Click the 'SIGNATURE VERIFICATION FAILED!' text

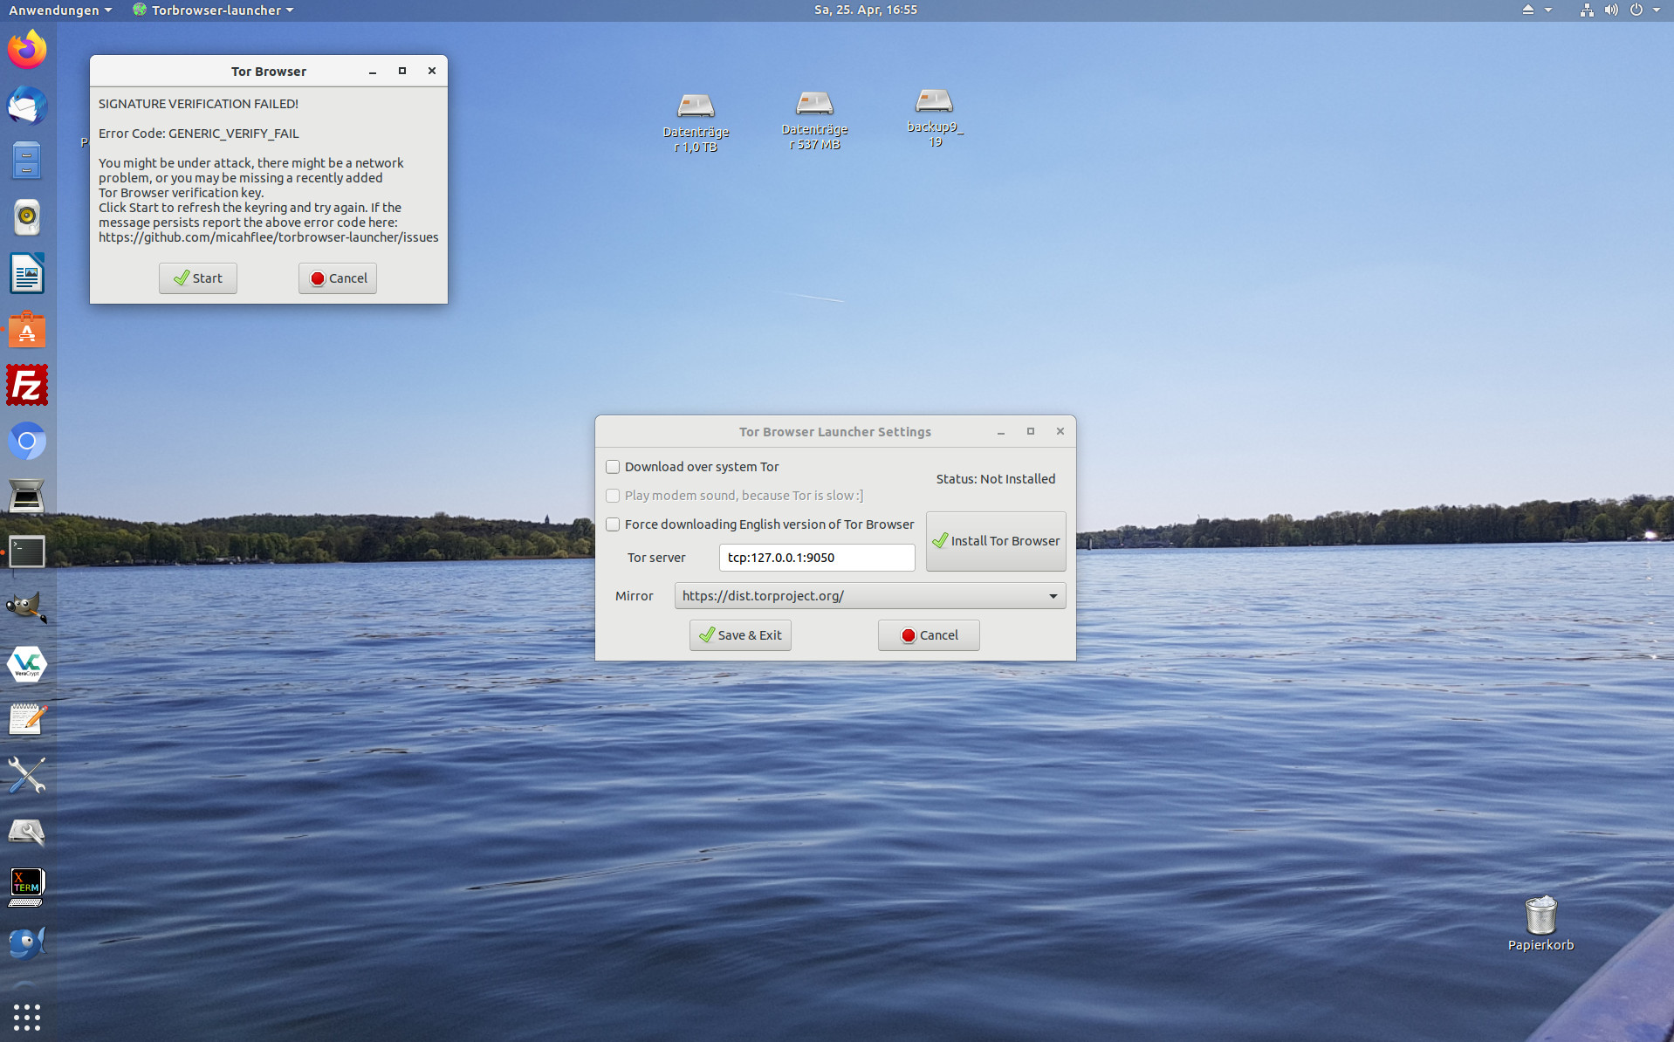pyautogui.click(x=198, y=104)
